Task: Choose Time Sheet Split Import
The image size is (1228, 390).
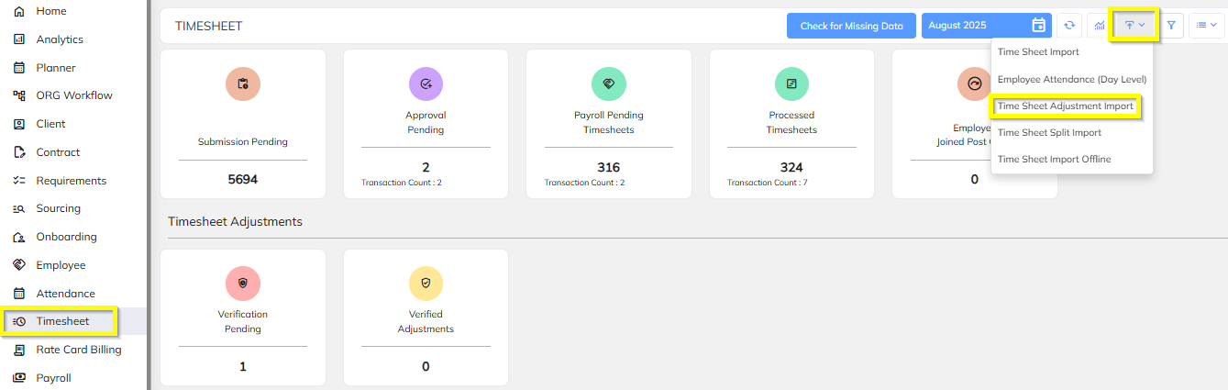Action: pos(1049,133)
